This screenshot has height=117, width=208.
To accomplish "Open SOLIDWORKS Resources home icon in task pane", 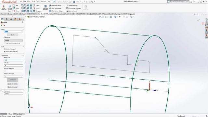I will coord(207,19).
